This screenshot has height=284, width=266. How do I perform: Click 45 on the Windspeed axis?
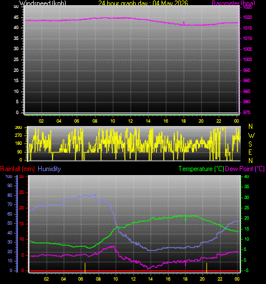point(16,17)
